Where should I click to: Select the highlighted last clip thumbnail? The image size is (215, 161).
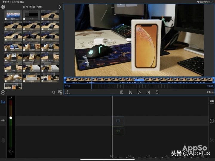(13, 86)
